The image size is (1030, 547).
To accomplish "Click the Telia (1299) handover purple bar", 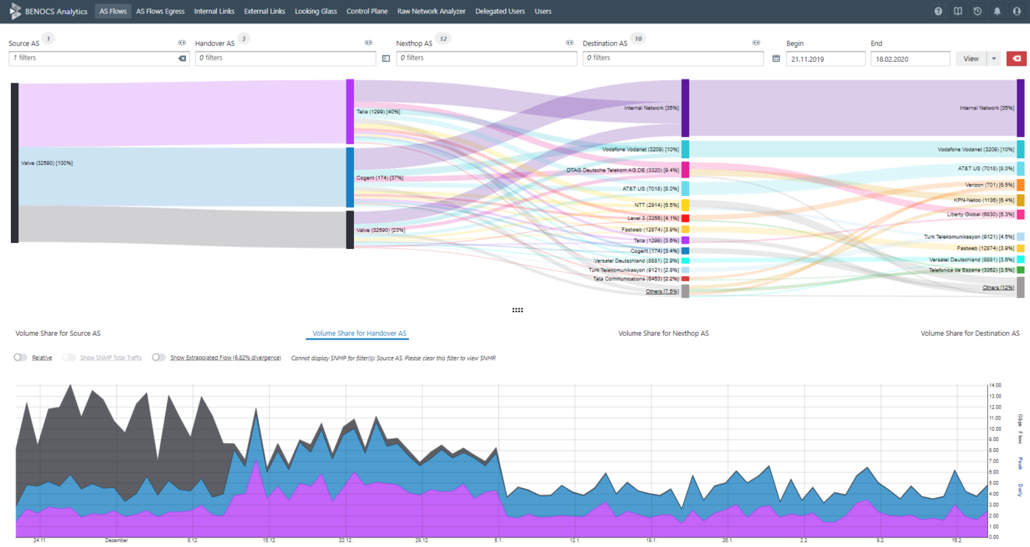I will point(350,112).
